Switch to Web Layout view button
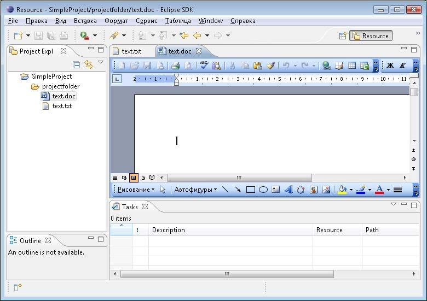The width and height of the screenshot is (427, 301). [x=124, y=178]
